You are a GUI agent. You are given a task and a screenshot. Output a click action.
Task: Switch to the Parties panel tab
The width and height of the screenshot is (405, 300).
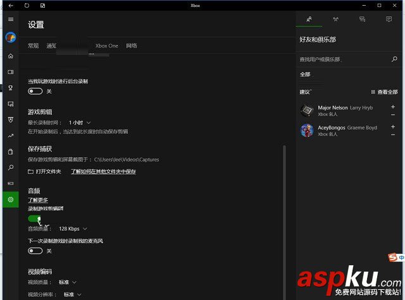[x=335, y=20]
